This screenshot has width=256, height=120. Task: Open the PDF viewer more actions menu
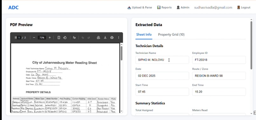coord(119,38)
